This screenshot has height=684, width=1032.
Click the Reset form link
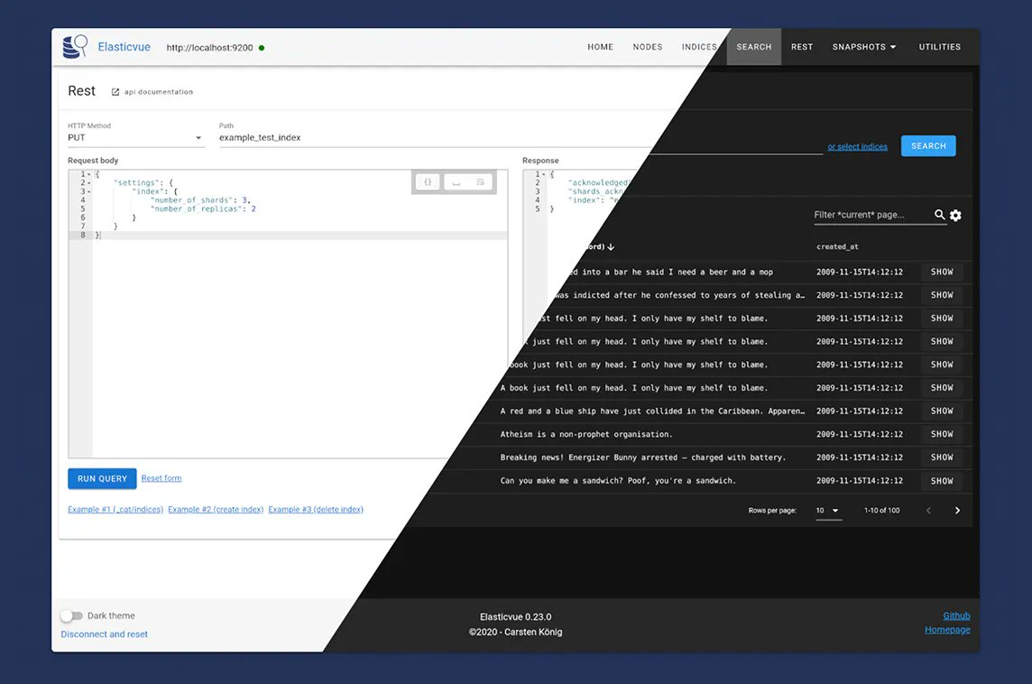[x=161, y=478]
